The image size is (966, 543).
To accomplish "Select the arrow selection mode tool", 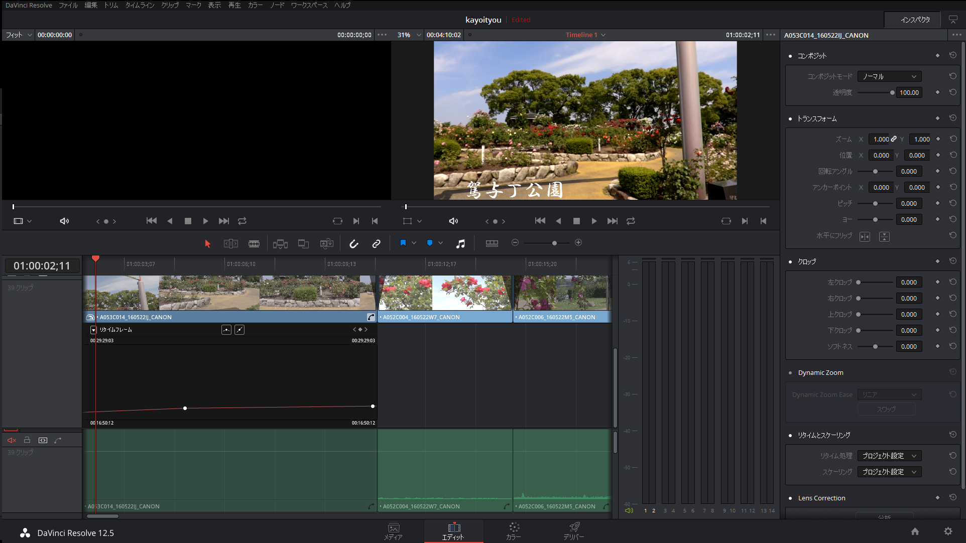I will (x=207, y=243).
